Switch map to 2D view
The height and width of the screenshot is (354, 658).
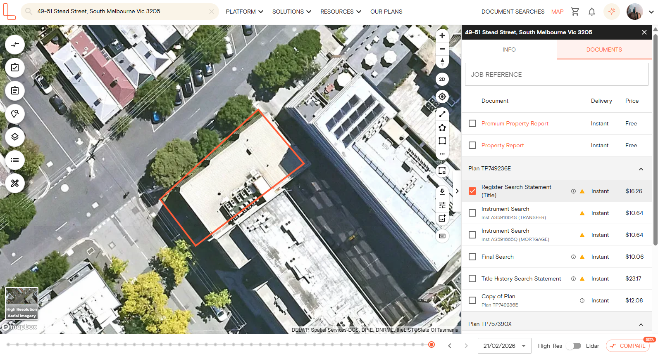[x=442, y=79]
